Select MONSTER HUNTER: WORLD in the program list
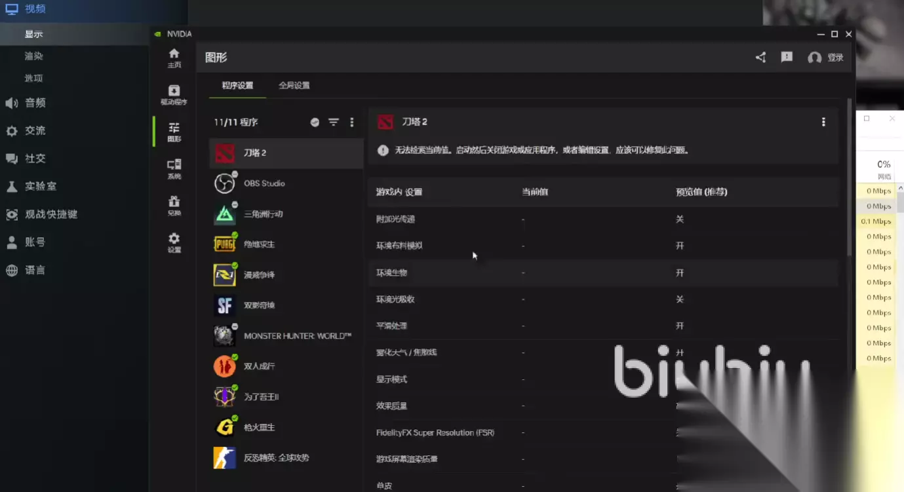This screenshot has width=904, height=492. pos(286,336)
